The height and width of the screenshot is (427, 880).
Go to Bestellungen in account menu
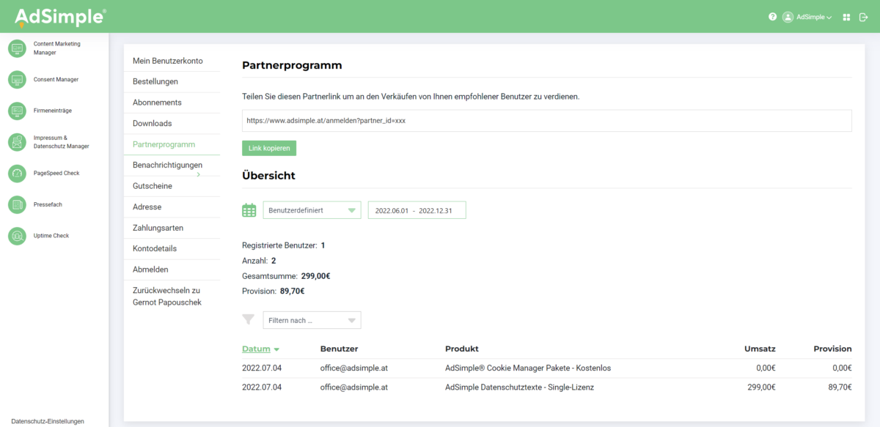[155, 81]
